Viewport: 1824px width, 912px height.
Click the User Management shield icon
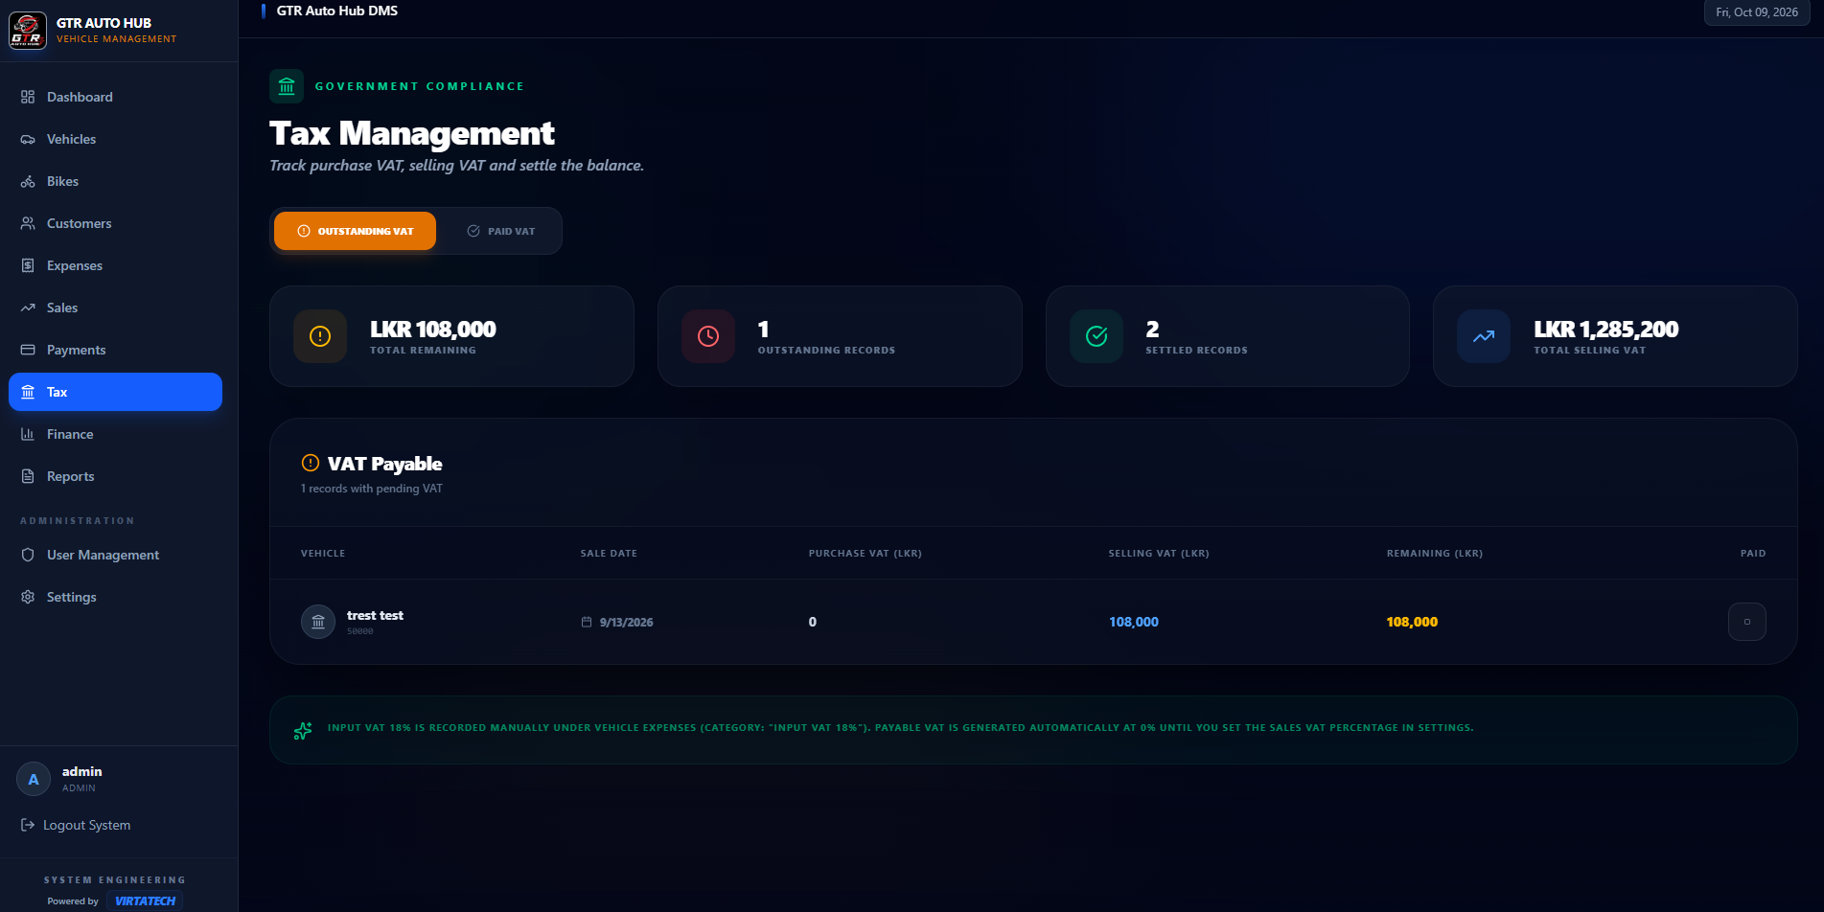click(28, 555)
